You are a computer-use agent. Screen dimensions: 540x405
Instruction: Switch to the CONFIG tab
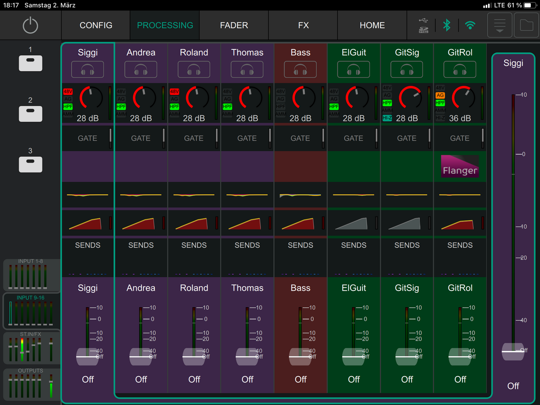[96, 25]
